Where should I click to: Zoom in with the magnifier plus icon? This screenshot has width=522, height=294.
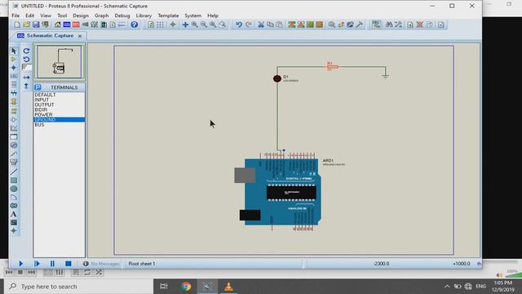click(x=194, y=24)
